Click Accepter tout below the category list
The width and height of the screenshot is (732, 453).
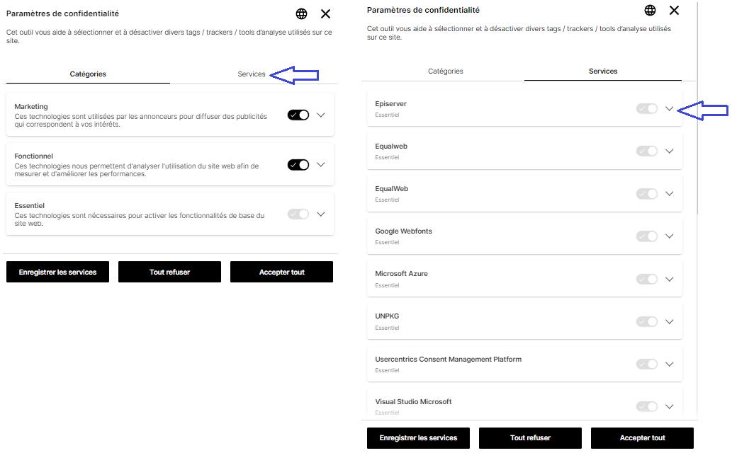[281, 272]
